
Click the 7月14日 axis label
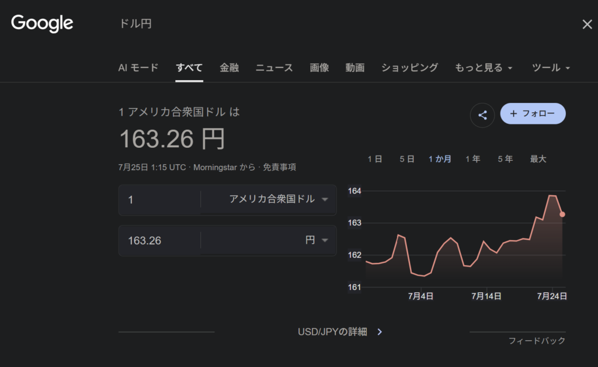(x=486, y=296)
